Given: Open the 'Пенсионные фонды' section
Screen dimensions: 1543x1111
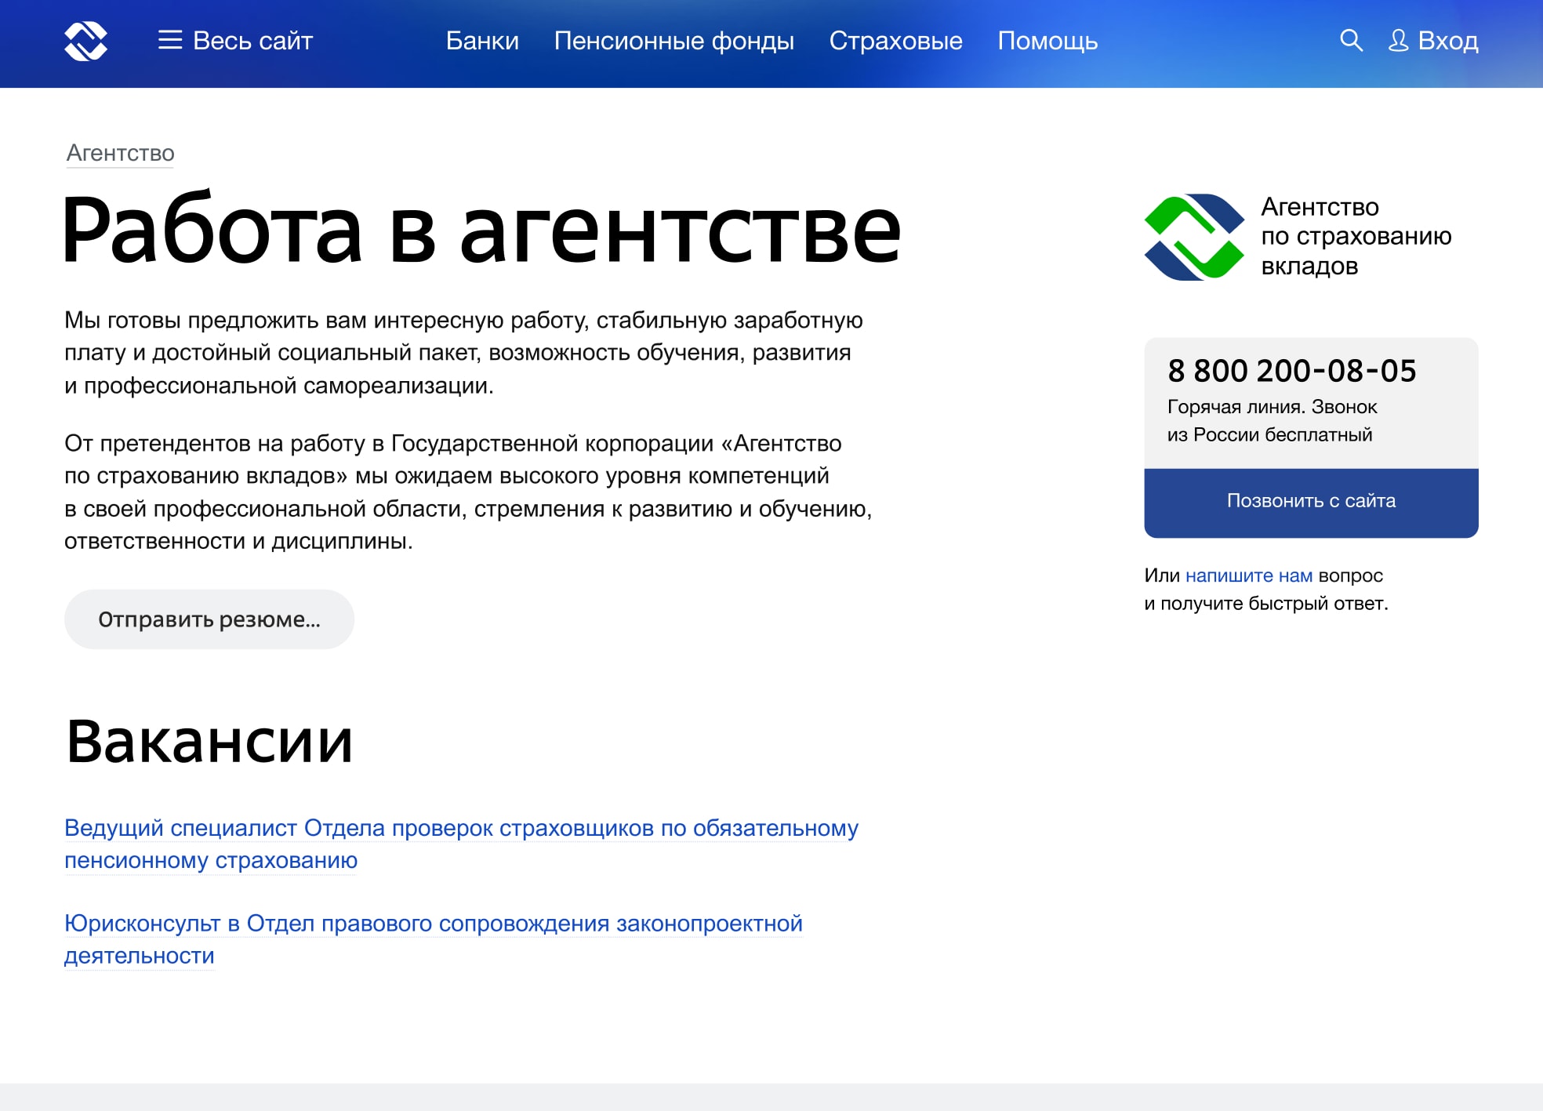Looking at the screenshot, I should 673,41.
